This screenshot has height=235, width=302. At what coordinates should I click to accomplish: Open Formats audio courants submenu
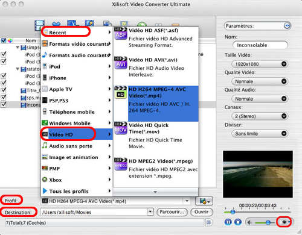click(77, 55)
